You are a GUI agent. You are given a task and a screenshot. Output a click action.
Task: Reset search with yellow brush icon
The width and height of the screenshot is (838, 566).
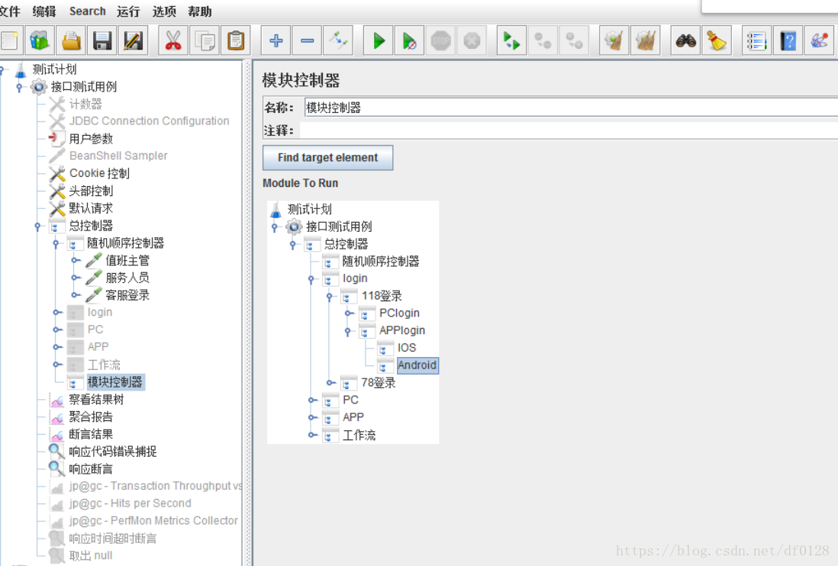[717, 40]
